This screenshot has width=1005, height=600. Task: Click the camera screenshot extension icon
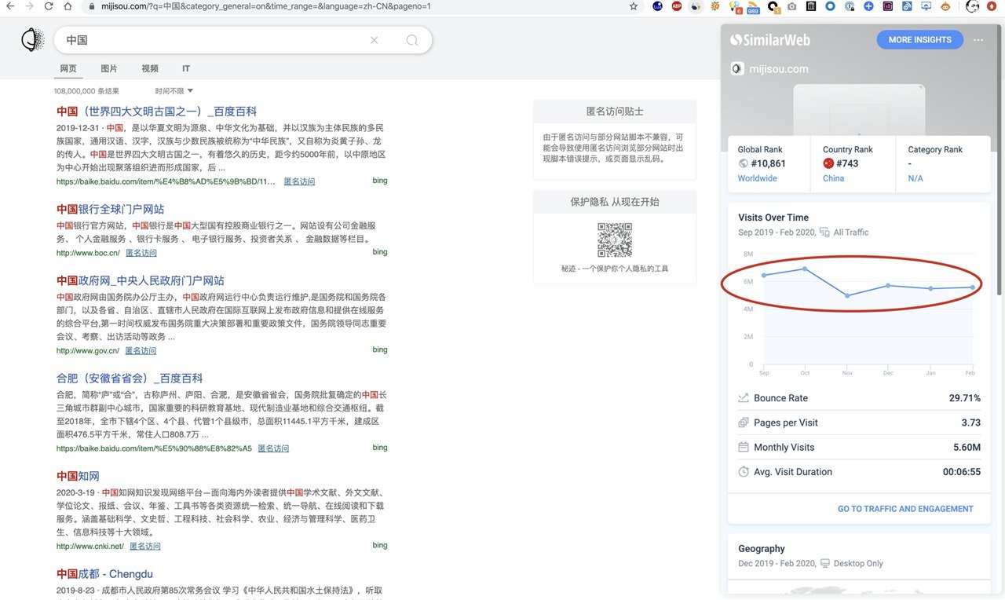click(x=791, y=6)
